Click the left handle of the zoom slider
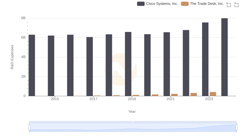 pos(29,128)
